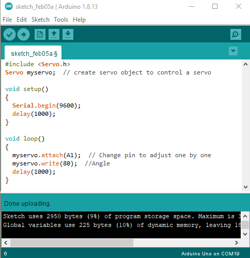The image size is (250, 258).
Task: Upload sketch with the arrow button
Action: tap(23, 35)
